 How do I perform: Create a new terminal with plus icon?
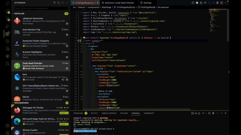pyautogui.click(x=203, y=113)
